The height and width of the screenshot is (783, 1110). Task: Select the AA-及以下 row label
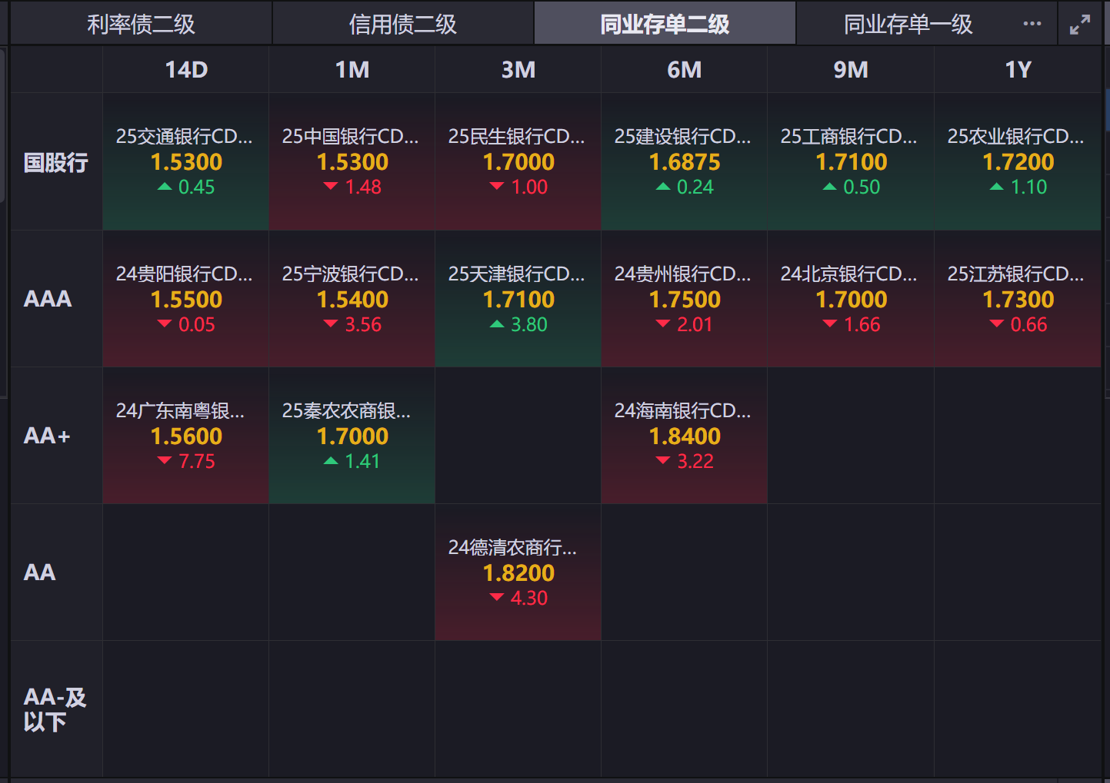[x=55, y=709]
